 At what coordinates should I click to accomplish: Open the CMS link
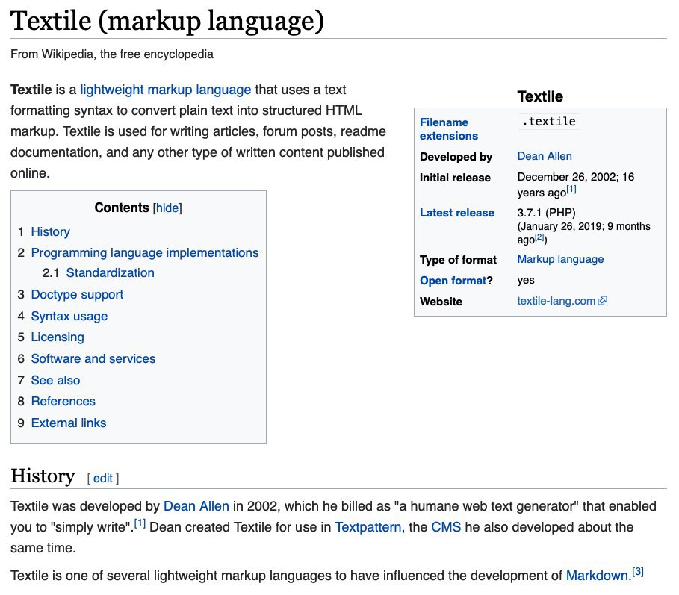446,527
